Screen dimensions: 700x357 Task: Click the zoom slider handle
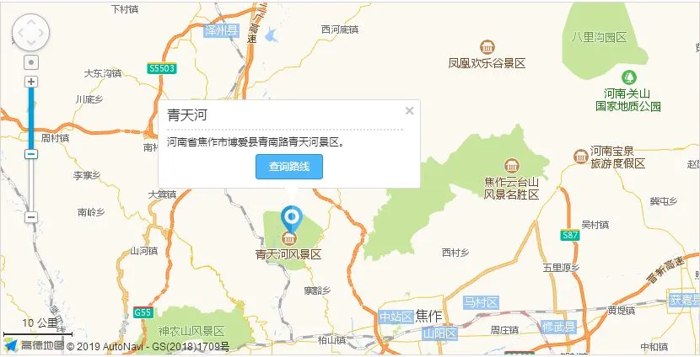31,154
